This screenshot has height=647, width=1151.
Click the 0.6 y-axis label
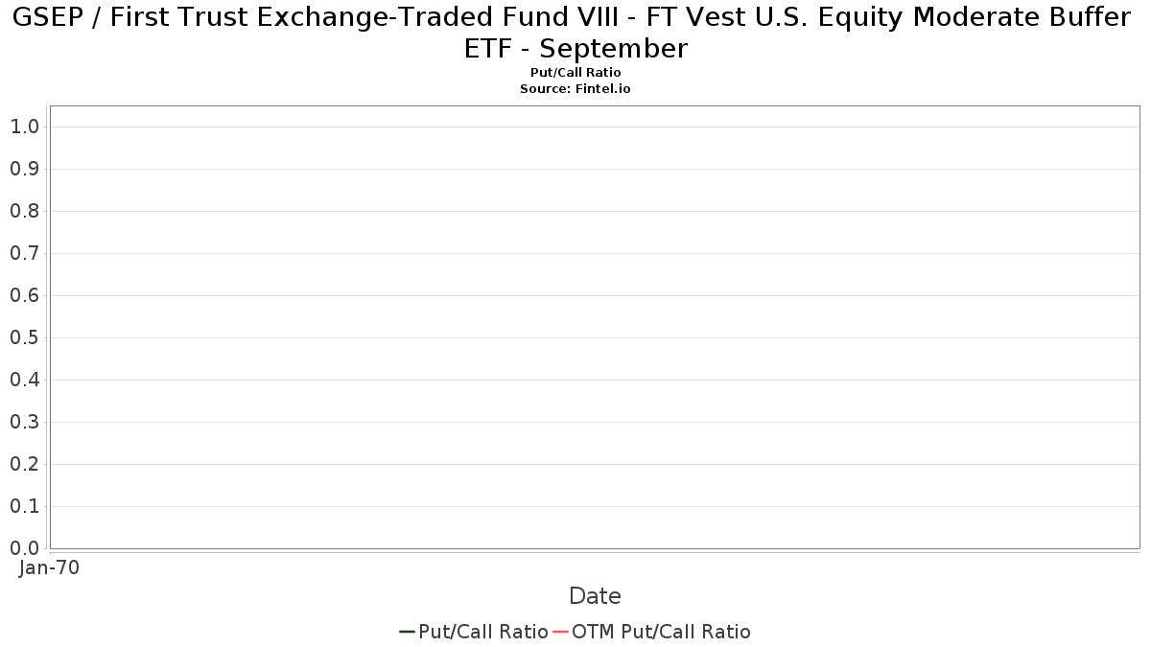24,295
